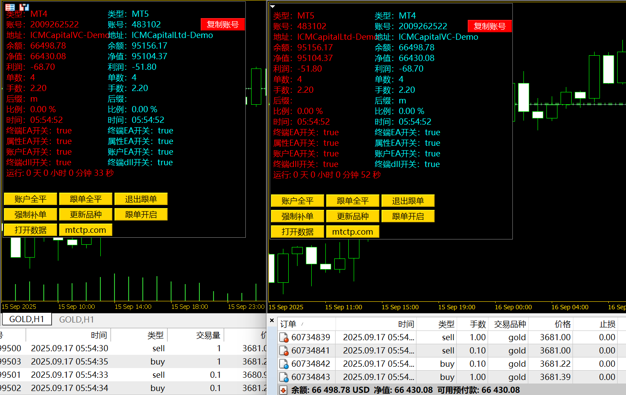
Task: Enable copying with 跟单开启 in right panel
Action: coord(408,216)
